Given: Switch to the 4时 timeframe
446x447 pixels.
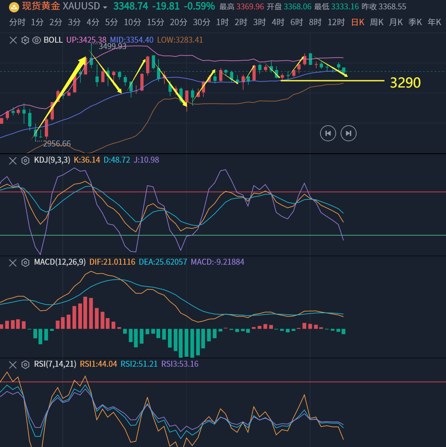Looking at the screenshot, I should tap(278, 22).
